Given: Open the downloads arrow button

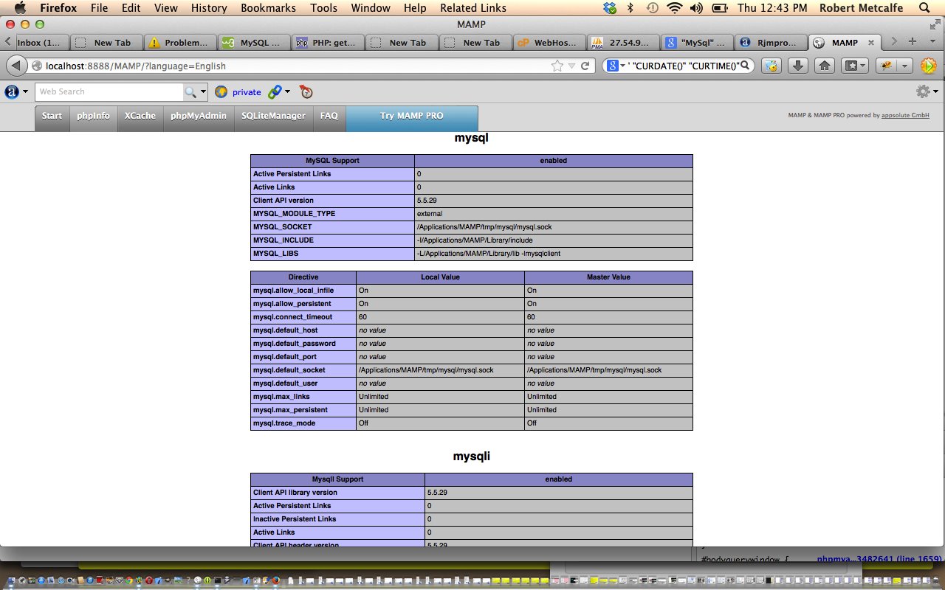Looking at the screenshot, I should point(798,66).
